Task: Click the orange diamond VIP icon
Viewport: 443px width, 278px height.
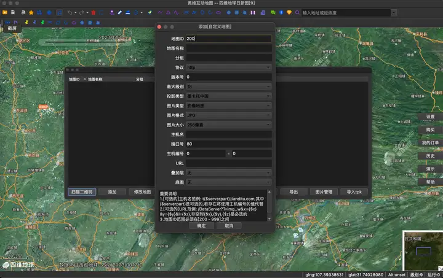Action: pyautogui.click(x=289, y=12)
